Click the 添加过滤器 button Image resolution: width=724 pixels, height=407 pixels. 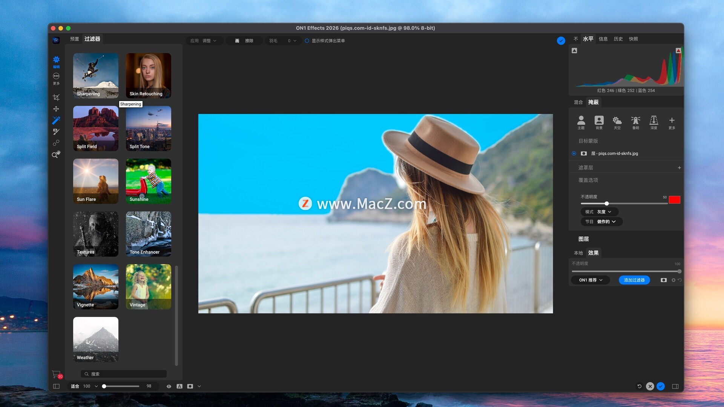[634, 280]
